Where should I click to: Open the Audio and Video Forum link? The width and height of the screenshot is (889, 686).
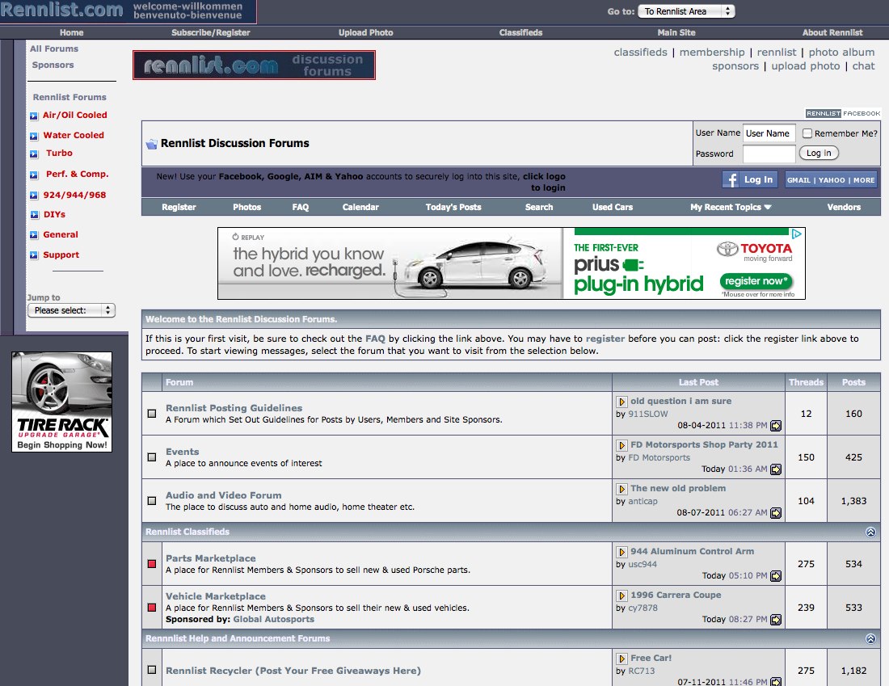(x=223, y=495)
